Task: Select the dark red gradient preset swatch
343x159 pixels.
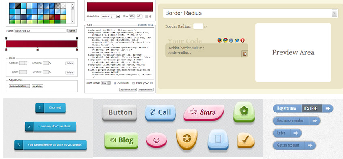Action: (x=57, y=17)
